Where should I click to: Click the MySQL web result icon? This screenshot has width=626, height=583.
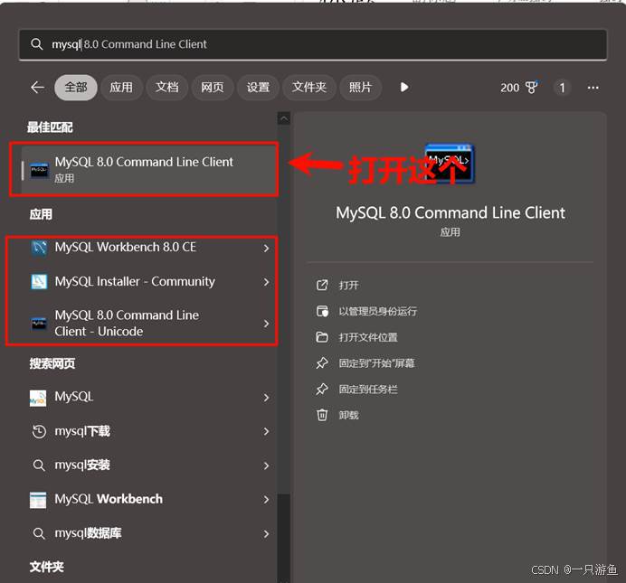click(x=38, y=398)
